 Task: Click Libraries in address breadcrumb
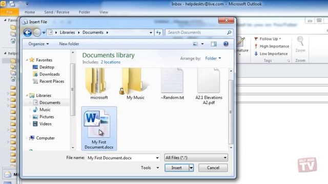[x=67, y=33]
